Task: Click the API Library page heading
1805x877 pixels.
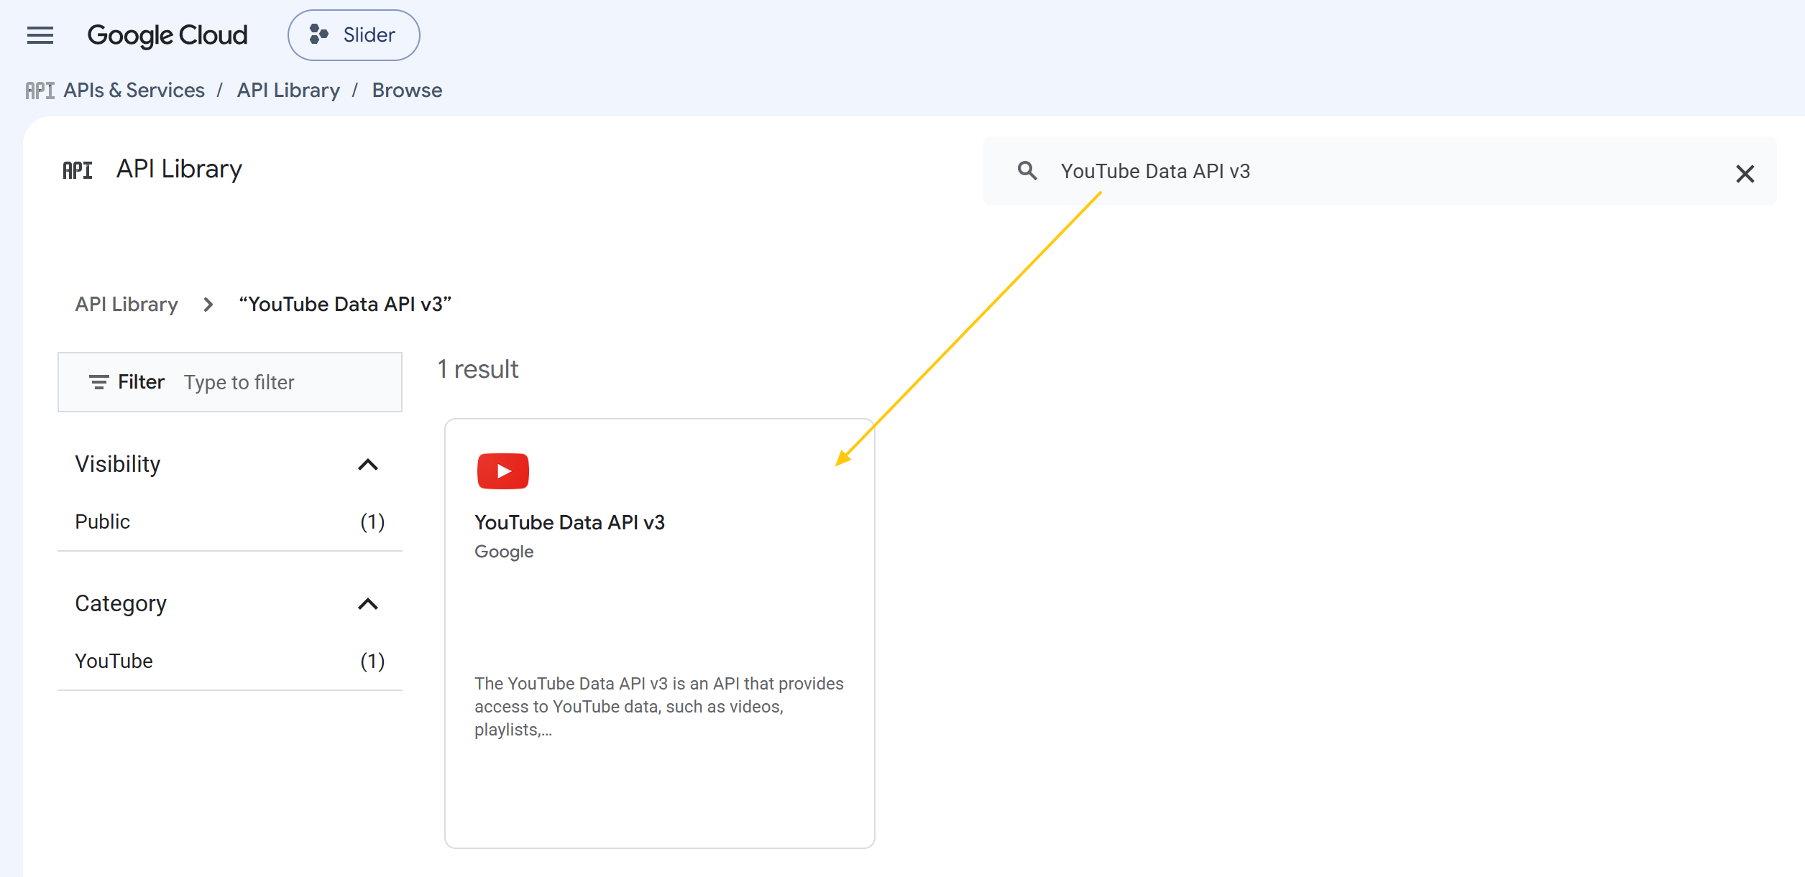Action: (179, 170)
